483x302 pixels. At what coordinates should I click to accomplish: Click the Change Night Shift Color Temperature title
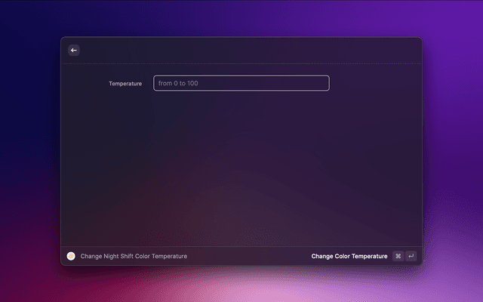point(134,256)
